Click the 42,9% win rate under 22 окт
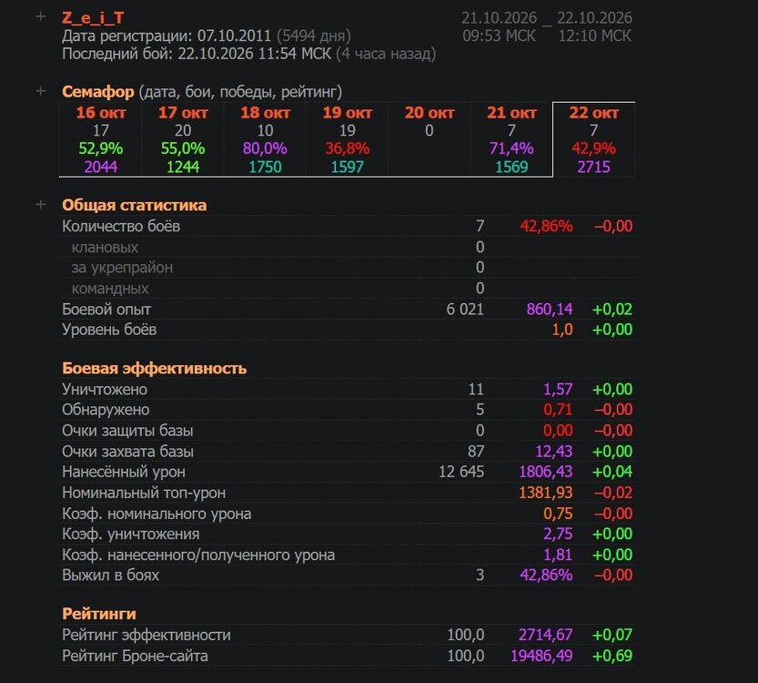758x683 pixels. (593, 148)
